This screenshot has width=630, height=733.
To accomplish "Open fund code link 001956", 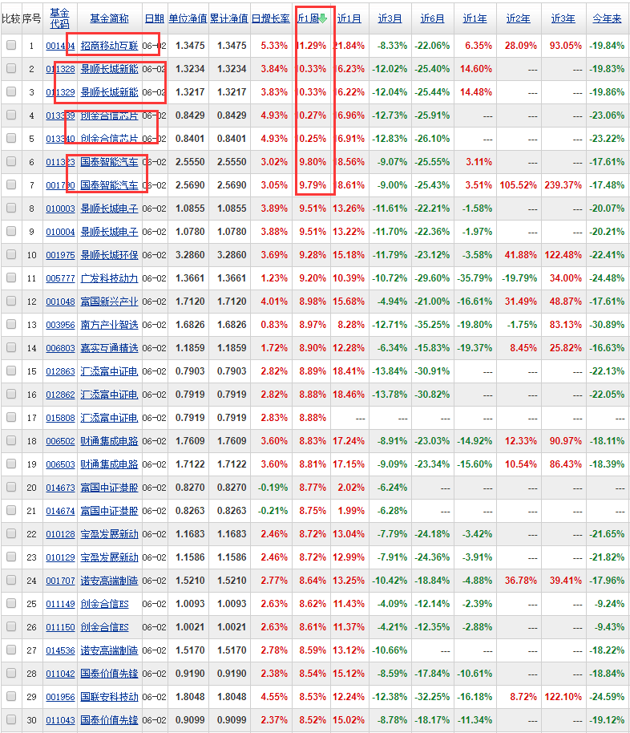I will coord(60,697).
